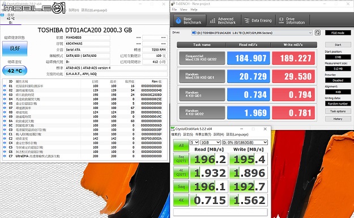354x218 pixels.
Task: Click the blue health dot on disk D: tab
Action: [2, 15]
